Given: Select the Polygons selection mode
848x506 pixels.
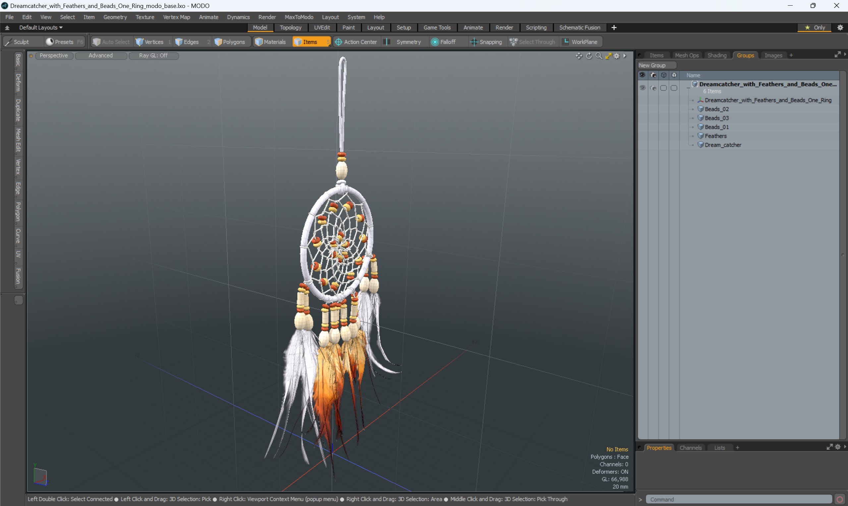Looking at the screenshot, I should pos(231,41).
